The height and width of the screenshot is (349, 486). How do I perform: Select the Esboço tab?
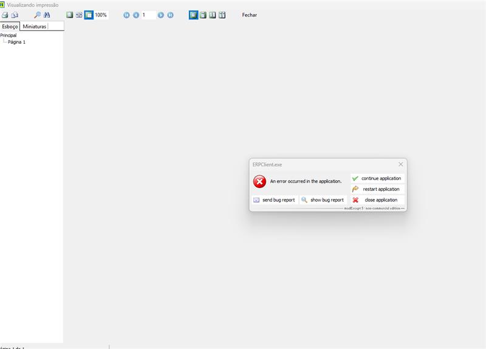click(x=10, y=26)
